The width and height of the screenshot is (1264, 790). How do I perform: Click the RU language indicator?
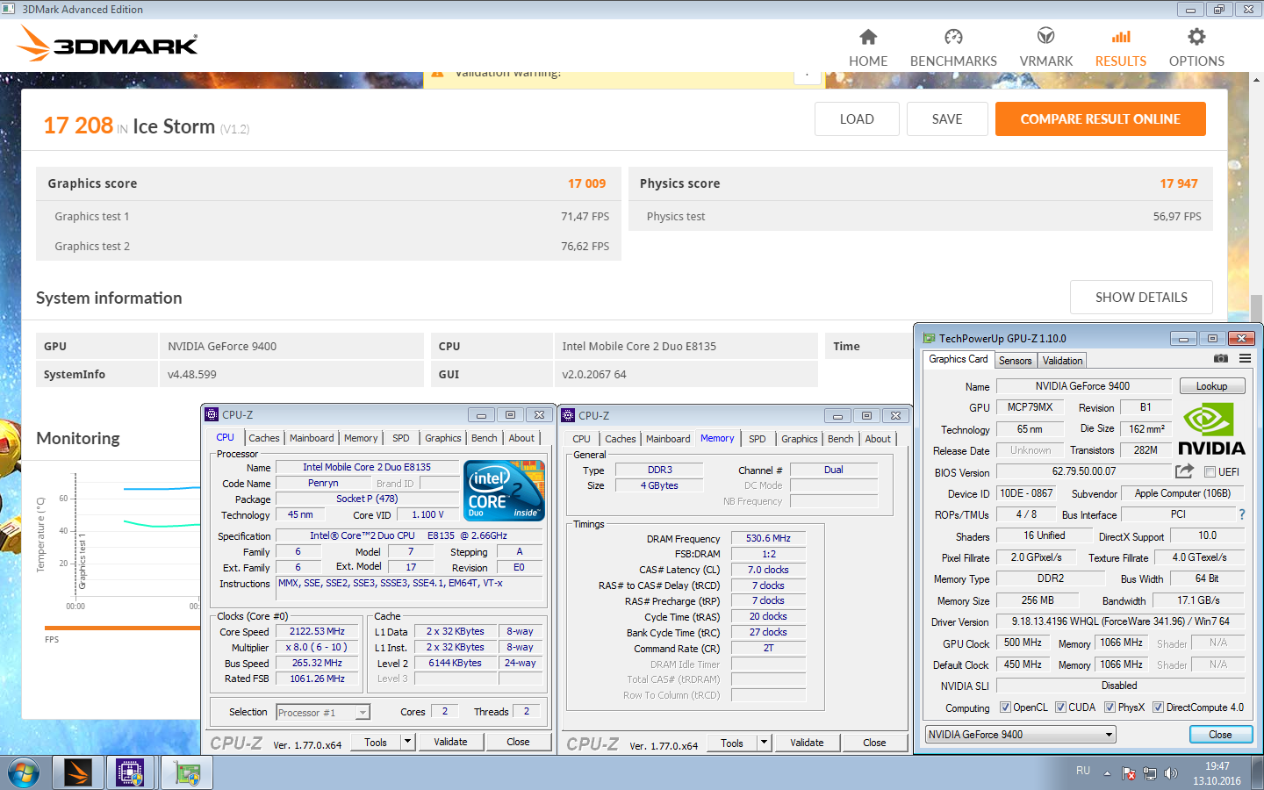(x=1083, y=771)
